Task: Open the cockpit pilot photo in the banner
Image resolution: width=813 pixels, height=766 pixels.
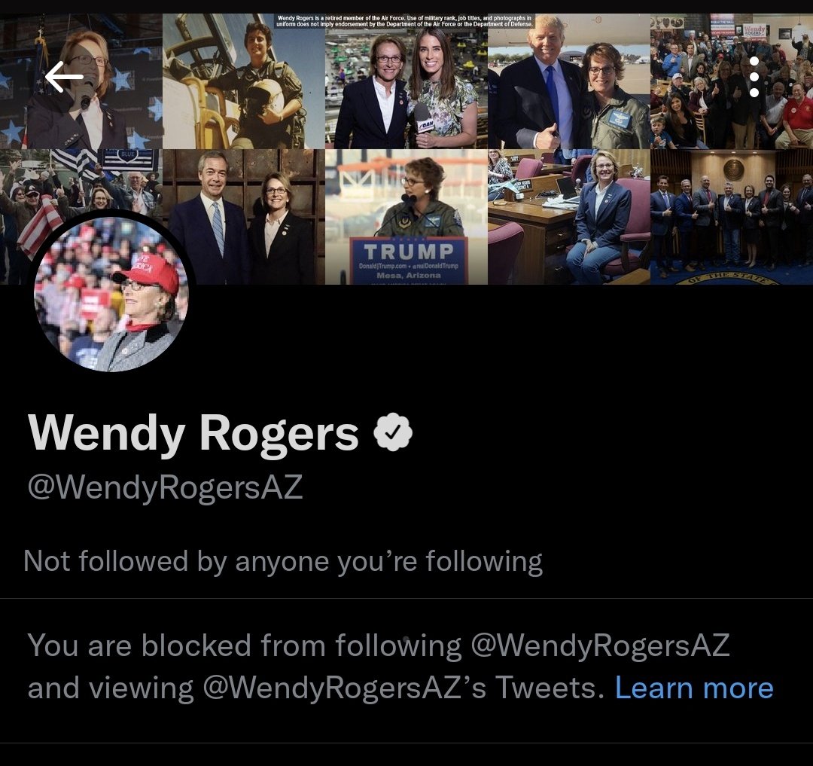Action: tap(244, 81)
